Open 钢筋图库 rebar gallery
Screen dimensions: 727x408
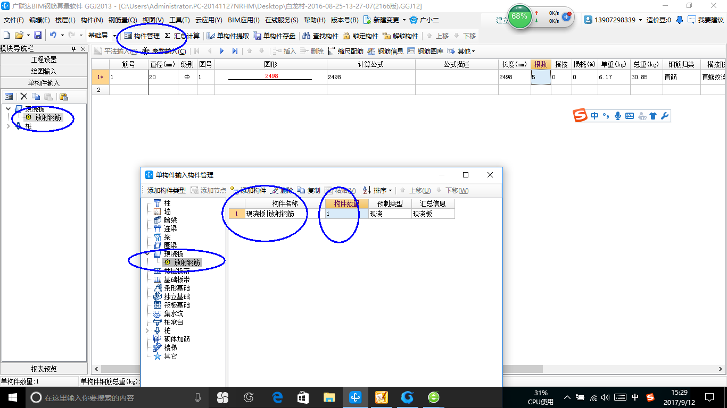click(x=425, y=52)
